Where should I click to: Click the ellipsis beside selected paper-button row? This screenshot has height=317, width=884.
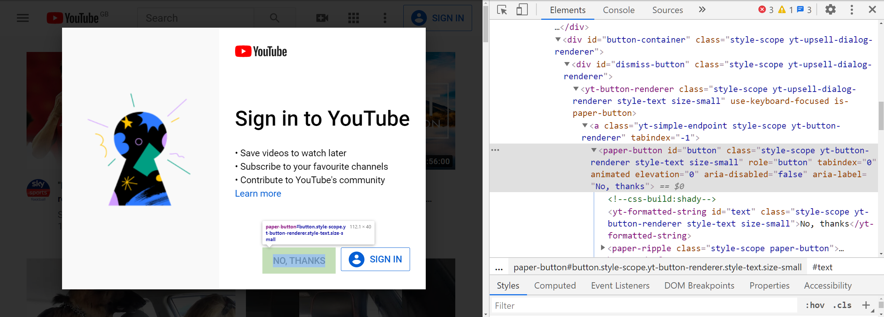tap(495, 150)
